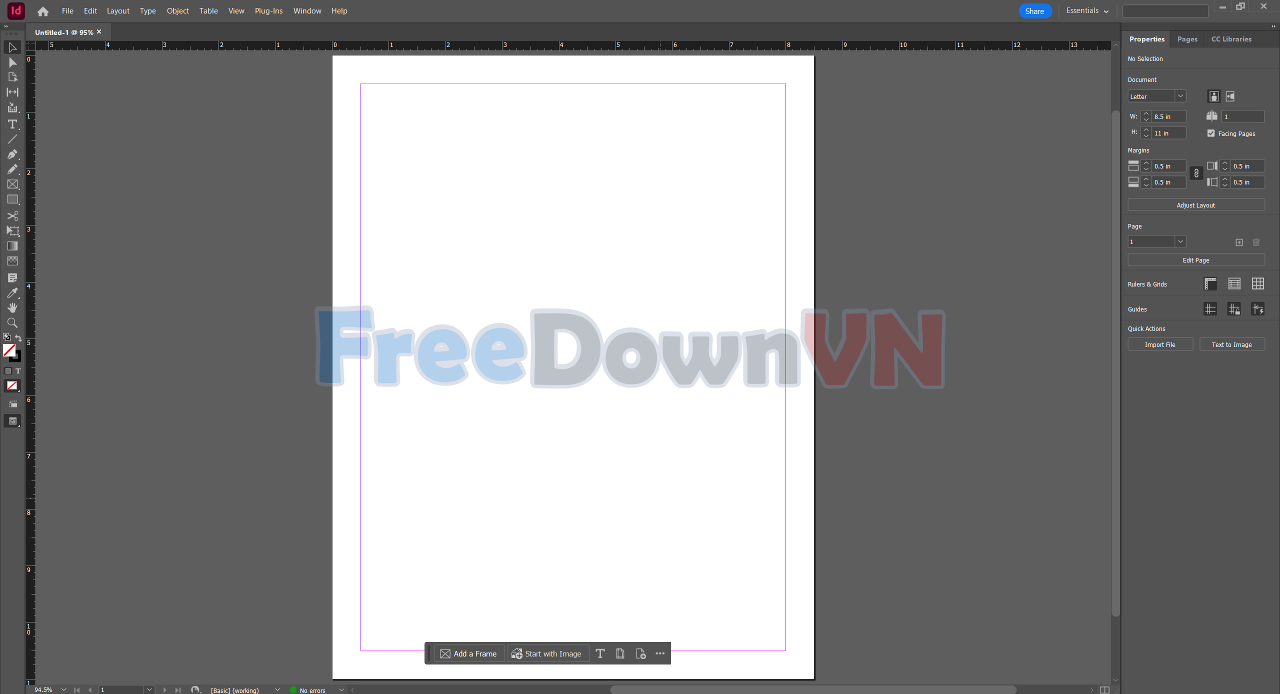
Task: Switch to the Pages tab
Action: click(x=1187, y=39)
